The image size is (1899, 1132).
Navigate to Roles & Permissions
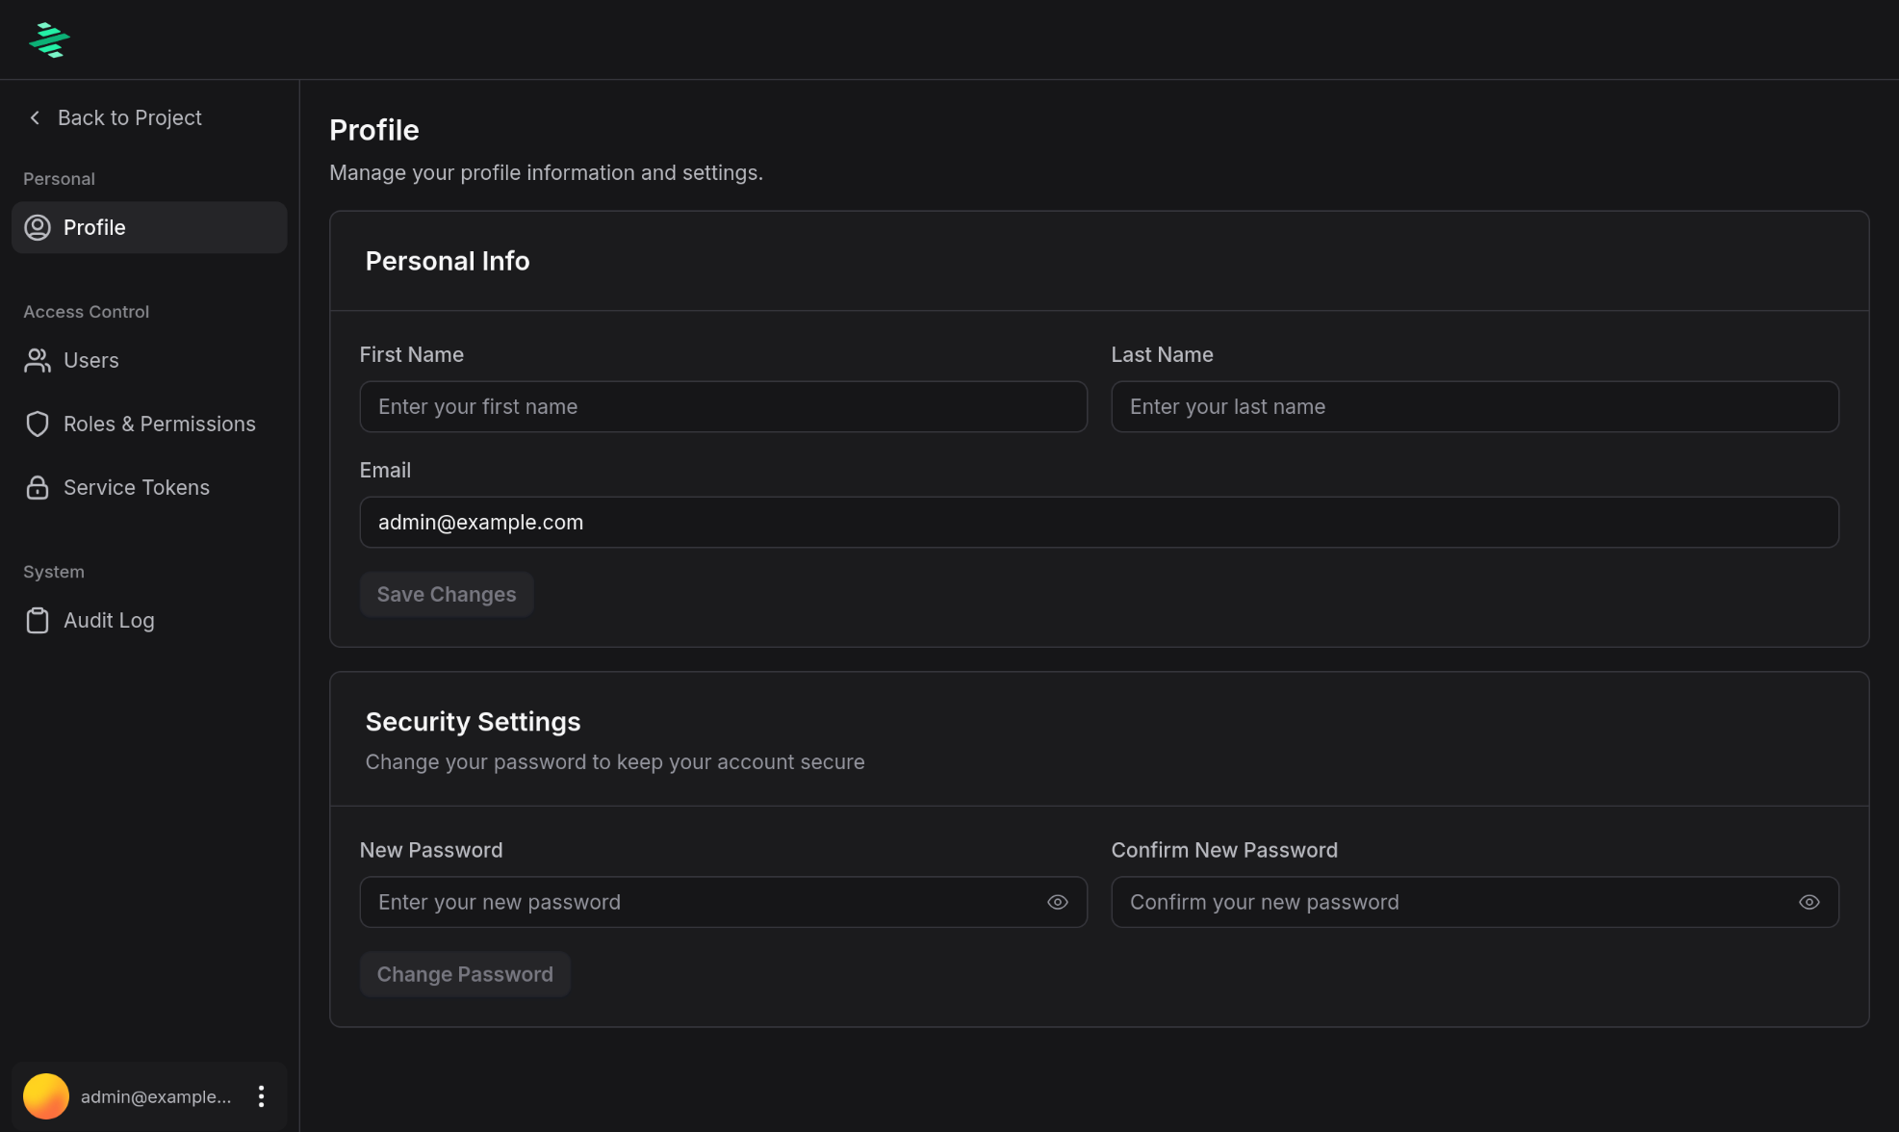pos(159,424)
